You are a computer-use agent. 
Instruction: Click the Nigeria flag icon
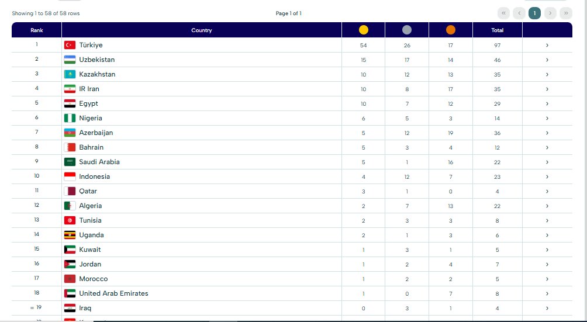70,118
